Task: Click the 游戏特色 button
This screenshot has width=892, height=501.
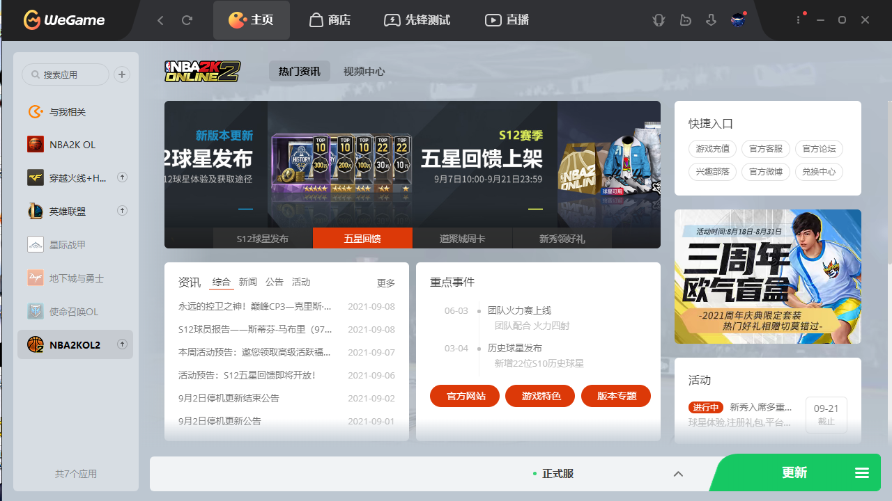Action: pos(541,396)
